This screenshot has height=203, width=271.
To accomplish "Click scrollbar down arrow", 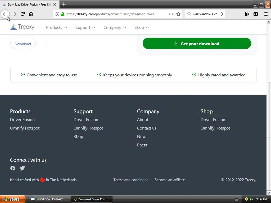I will [269, 193].
